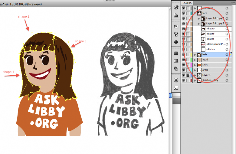Screen dimensions: 236x154
Task: Click yellow selection indicator on hair layer
Action: (x=230, y=55)
